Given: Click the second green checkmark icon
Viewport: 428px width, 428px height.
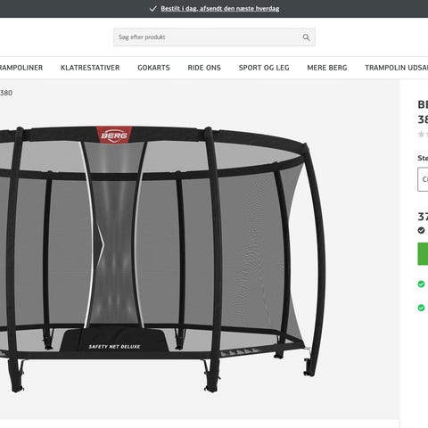Looking at the screenshot, I should (421, 308).
